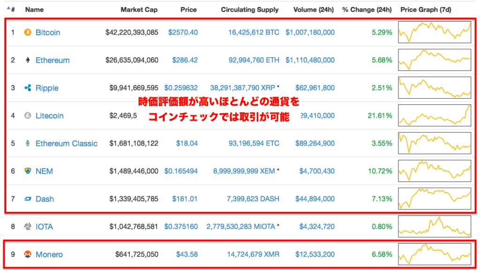
Task: Click supply 2,779,530,283 MIOTA
Action: tap(240, 227)
